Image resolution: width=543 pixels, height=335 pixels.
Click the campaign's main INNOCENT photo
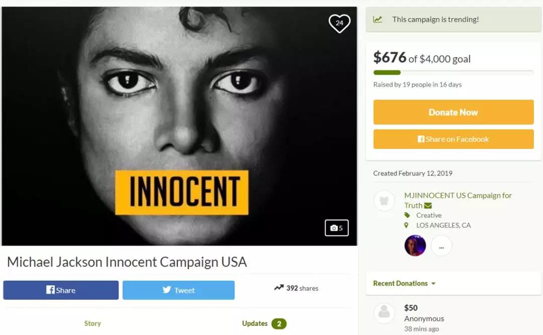(179, 126)
